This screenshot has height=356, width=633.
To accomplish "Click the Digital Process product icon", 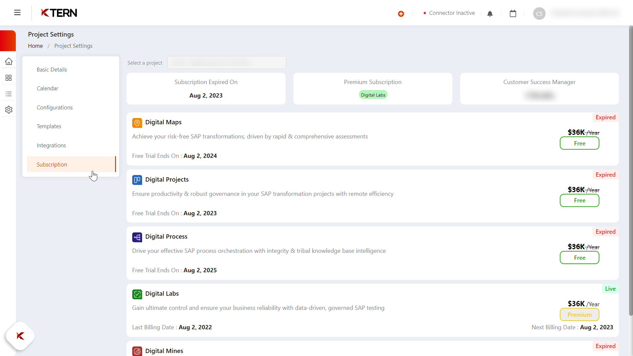I will coord(137,237).
